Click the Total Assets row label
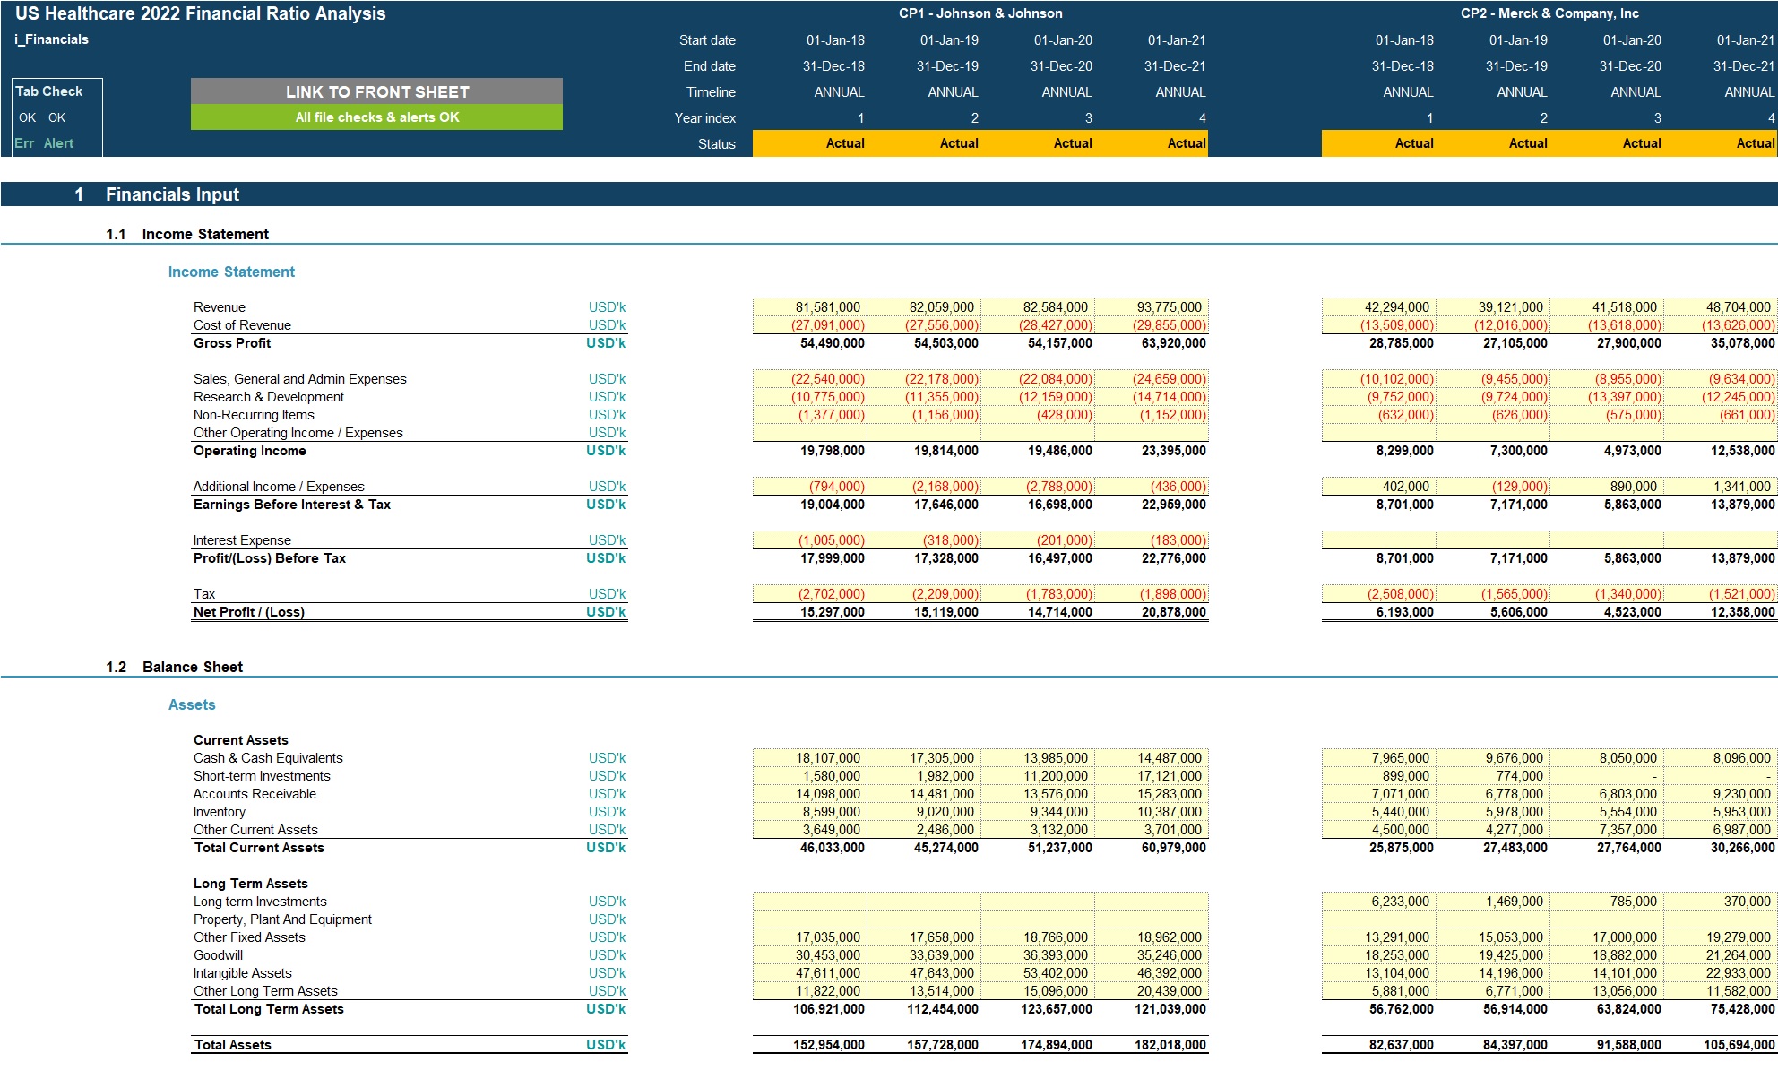1778x1079 pixels. pos(233,1045)
